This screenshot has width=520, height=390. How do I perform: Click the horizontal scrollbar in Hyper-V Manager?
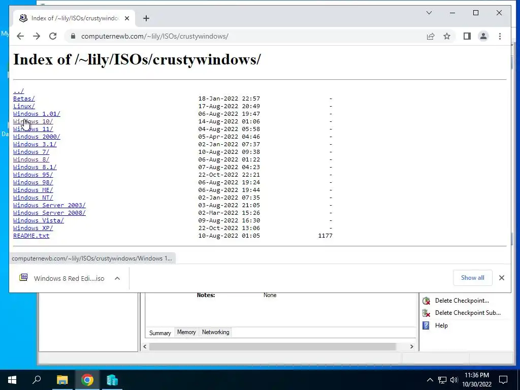pyautogui.click(x=272, y=346)
